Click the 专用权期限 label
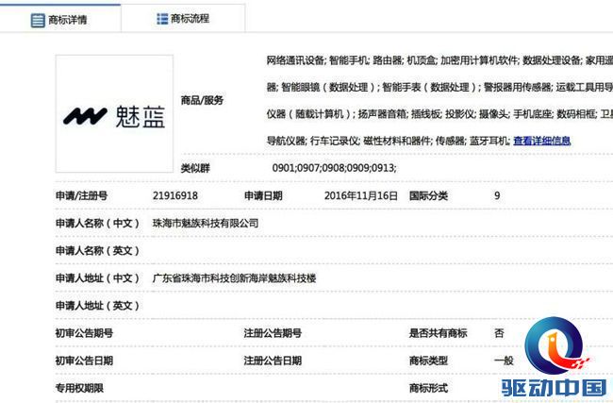This screenshot has width=613, height=403. coord(79,388)
